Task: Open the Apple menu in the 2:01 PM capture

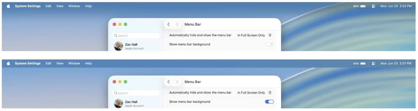Action: tap(8, 63)
